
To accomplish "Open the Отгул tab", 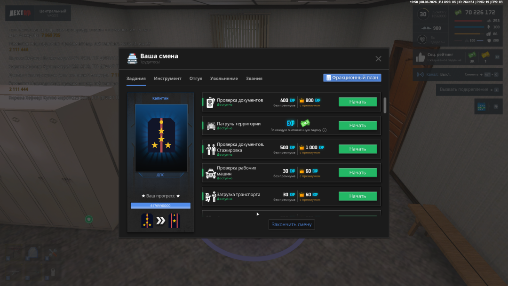I will click(196, 79).
